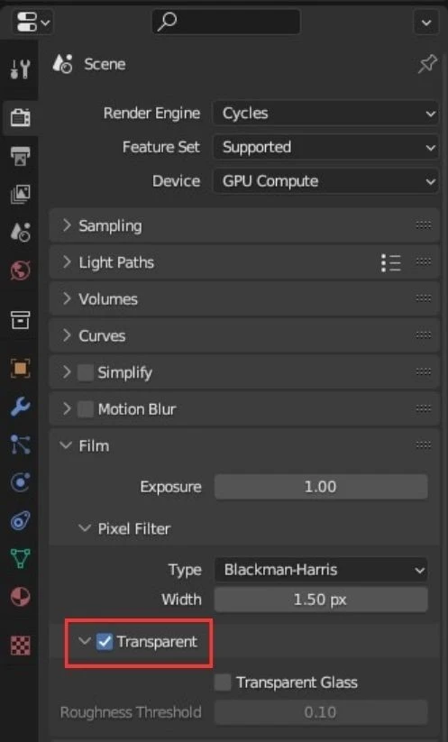The width and height of the screenshot is (448, 742).
Task: Disable the Transparent film checkbox
Action: [x=105, y=642]
